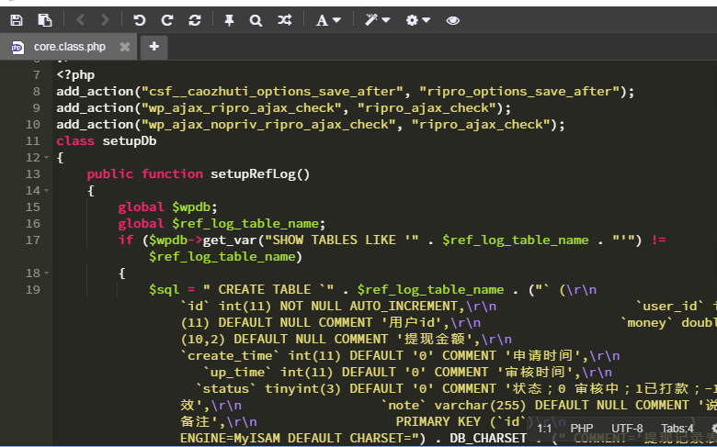
Task: Click "global $wpdb;" on line 15
Action: [168, 207]
